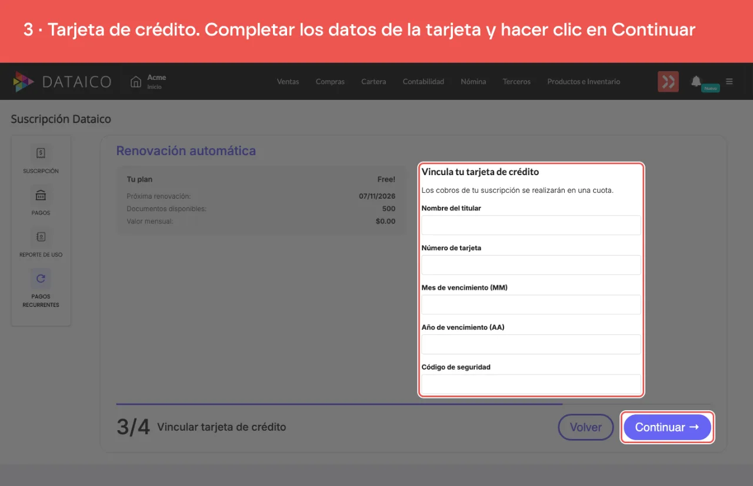
Task: Open the Pagos recurrentes sidebar icon
Action: (x=41, y=279)
